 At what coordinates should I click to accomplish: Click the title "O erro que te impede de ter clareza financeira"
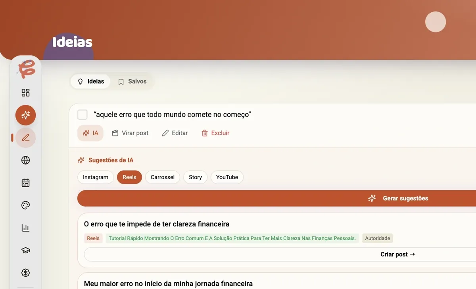[157, 224]
